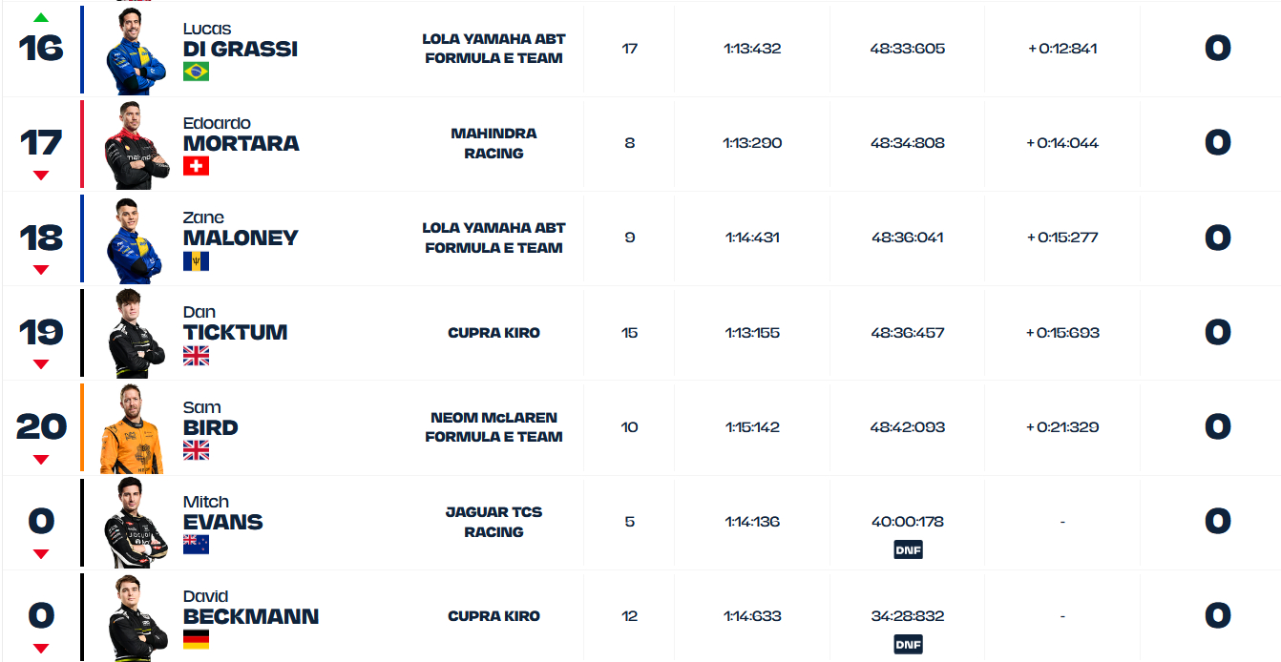Click Lucas di Grassi's Brazil flag icon

pyautogui.click(x=196, y=72)
